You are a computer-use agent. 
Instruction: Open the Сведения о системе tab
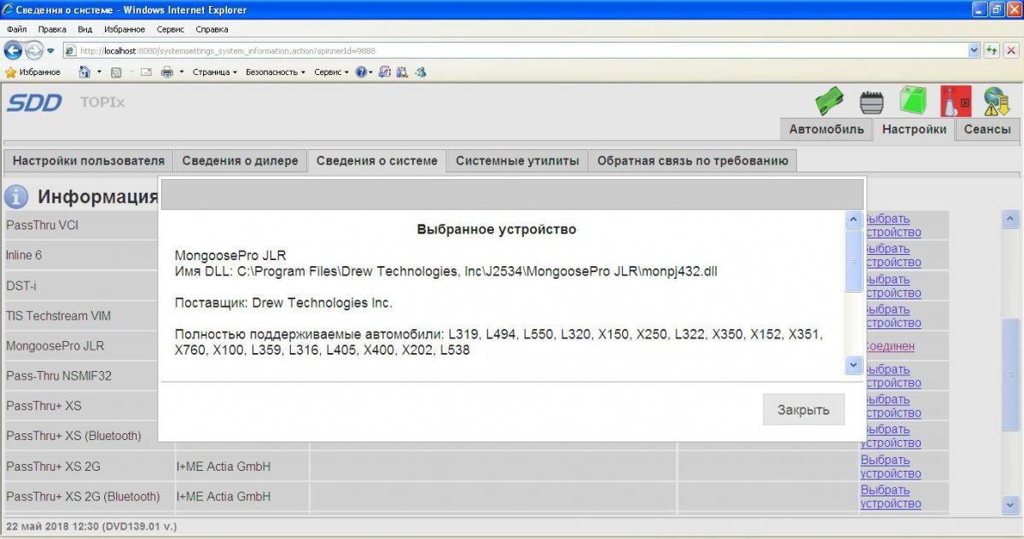tap(376, 160)
